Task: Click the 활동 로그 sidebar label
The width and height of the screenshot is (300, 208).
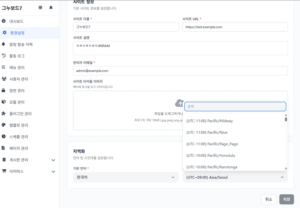Action: pos(17,56)
